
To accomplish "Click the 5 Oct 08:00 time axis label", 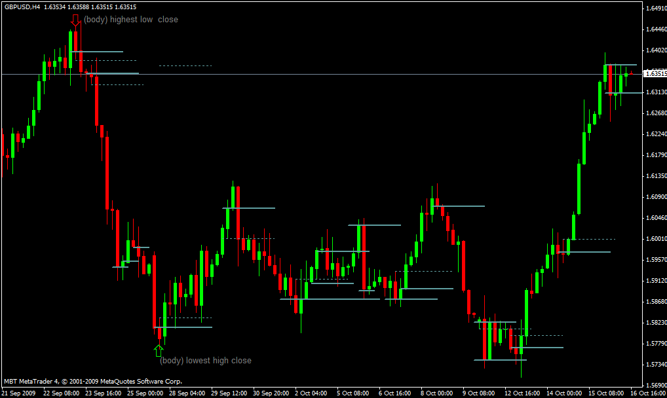I will tap(353, 393).
